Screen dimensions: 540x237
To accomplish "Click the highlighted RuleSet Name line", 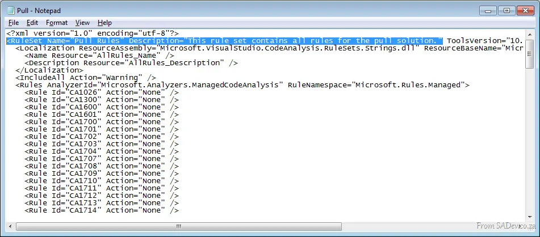I will tap(224, 41).
